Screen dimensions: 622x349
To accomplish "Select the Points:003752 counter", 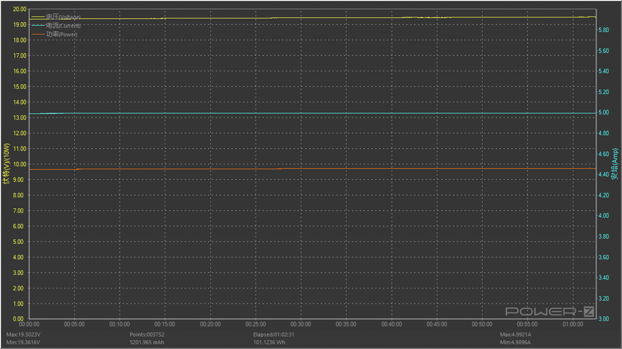I will [147, 335].
